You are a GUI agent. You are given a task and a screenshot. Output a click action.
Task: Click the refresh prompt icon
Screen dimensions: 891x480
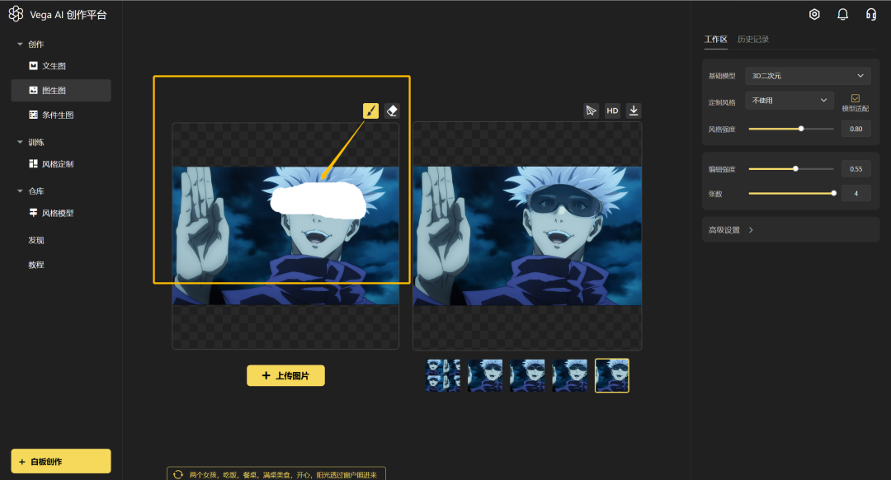coord(178,474)
